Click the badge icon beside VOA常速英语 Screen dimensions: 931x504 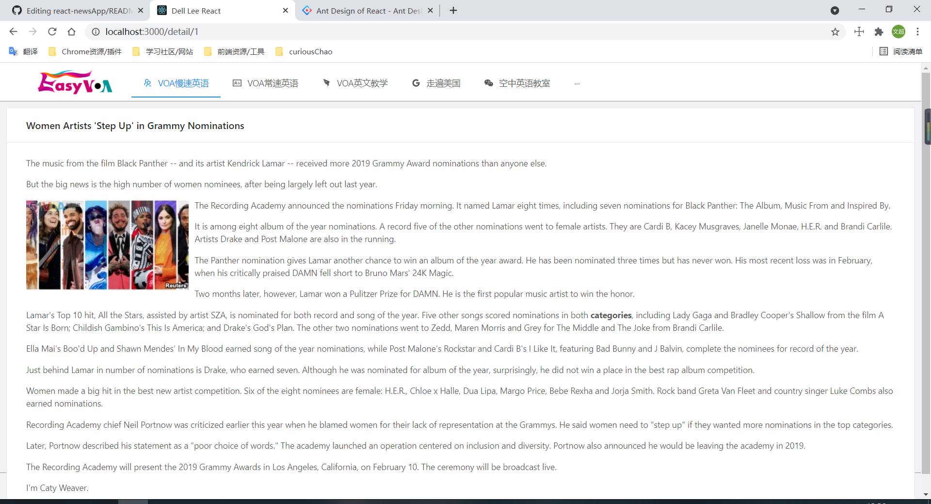(237, 83)
